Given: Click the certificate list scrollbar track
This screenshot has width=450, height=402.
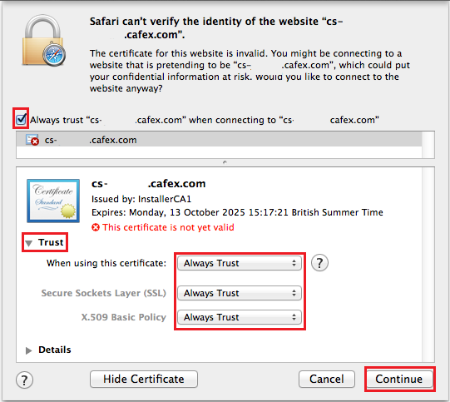Looking at the screenshot, I should click(428, 145).
